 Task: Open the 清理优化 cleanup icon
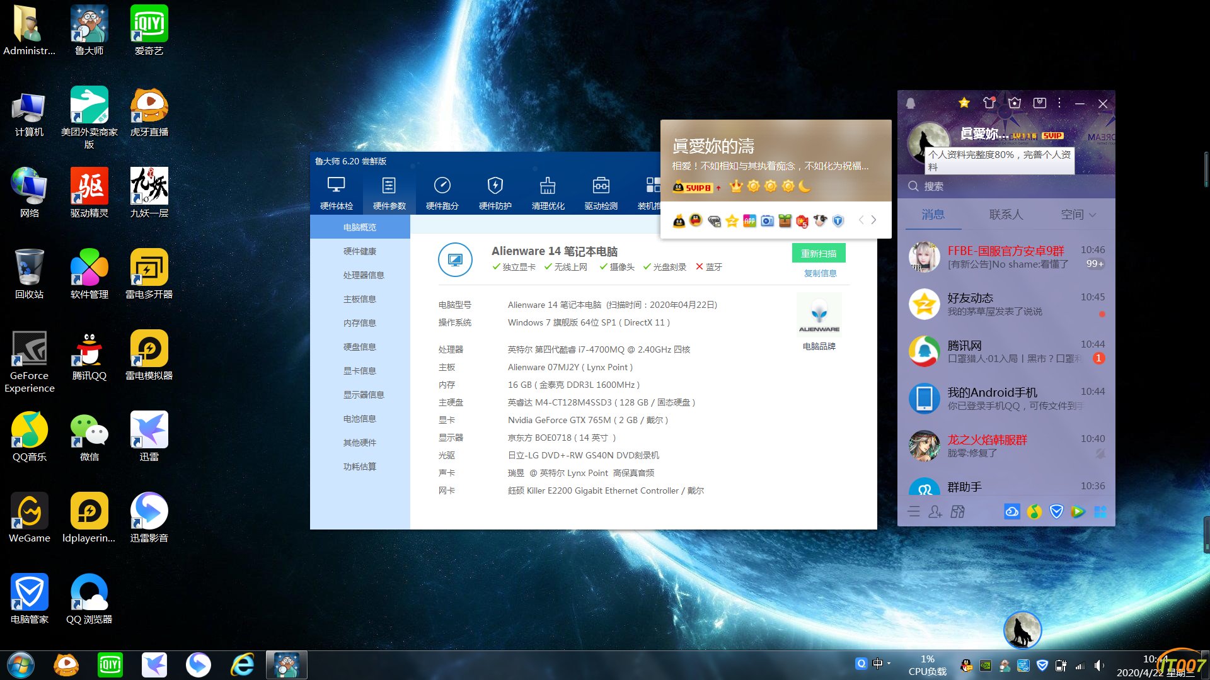548,192
